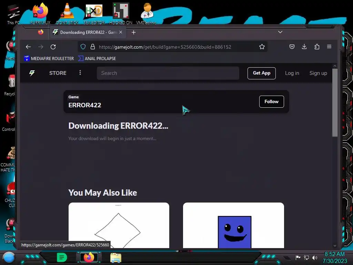Bookmark this page with the star
The width and height of the screenshot is (353, 265).
[262, 47]
